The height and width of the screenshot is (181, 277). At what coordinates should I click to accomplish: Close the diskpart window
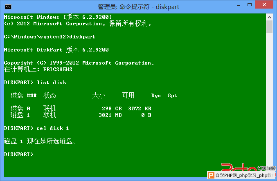coord(264,4)
